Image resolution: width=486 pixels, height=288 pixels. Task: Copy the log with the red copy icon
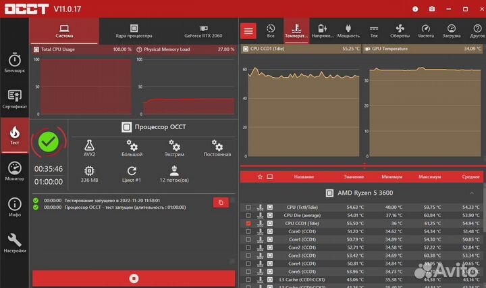pyautogui.click(x=220, y=202)
